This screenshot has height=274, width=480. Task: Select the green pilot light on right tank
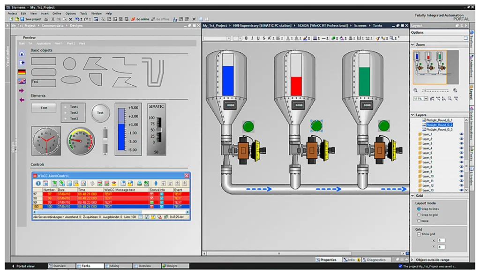(384, 126)
